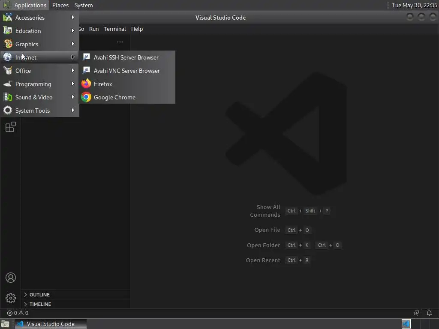
Task: Open the Terminal menu in VS Code
Action: (x=115, y=29)
